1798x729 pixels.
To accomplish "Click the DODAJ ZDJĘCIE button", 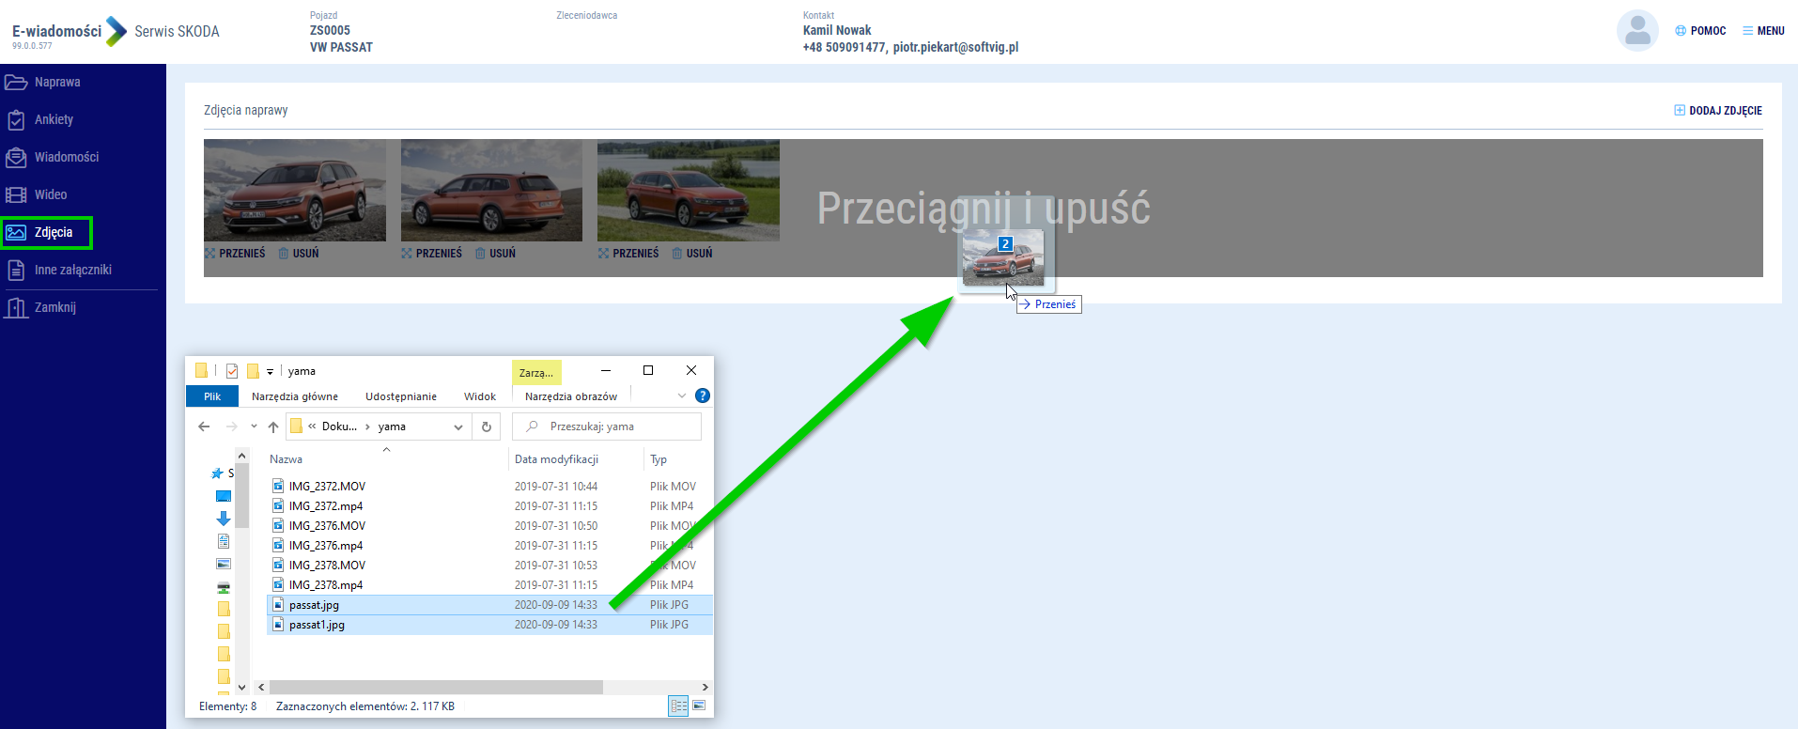I will coord(1717,111).
